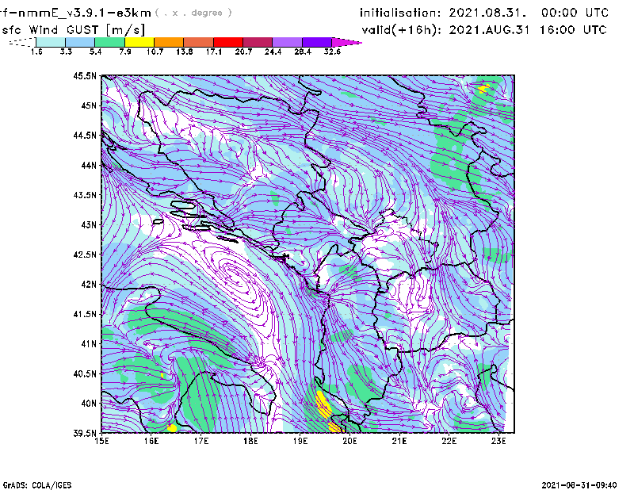Click the yellow gust spot near 16.4E 39.6N
The image size is (634, 490).
pos(171,427)
